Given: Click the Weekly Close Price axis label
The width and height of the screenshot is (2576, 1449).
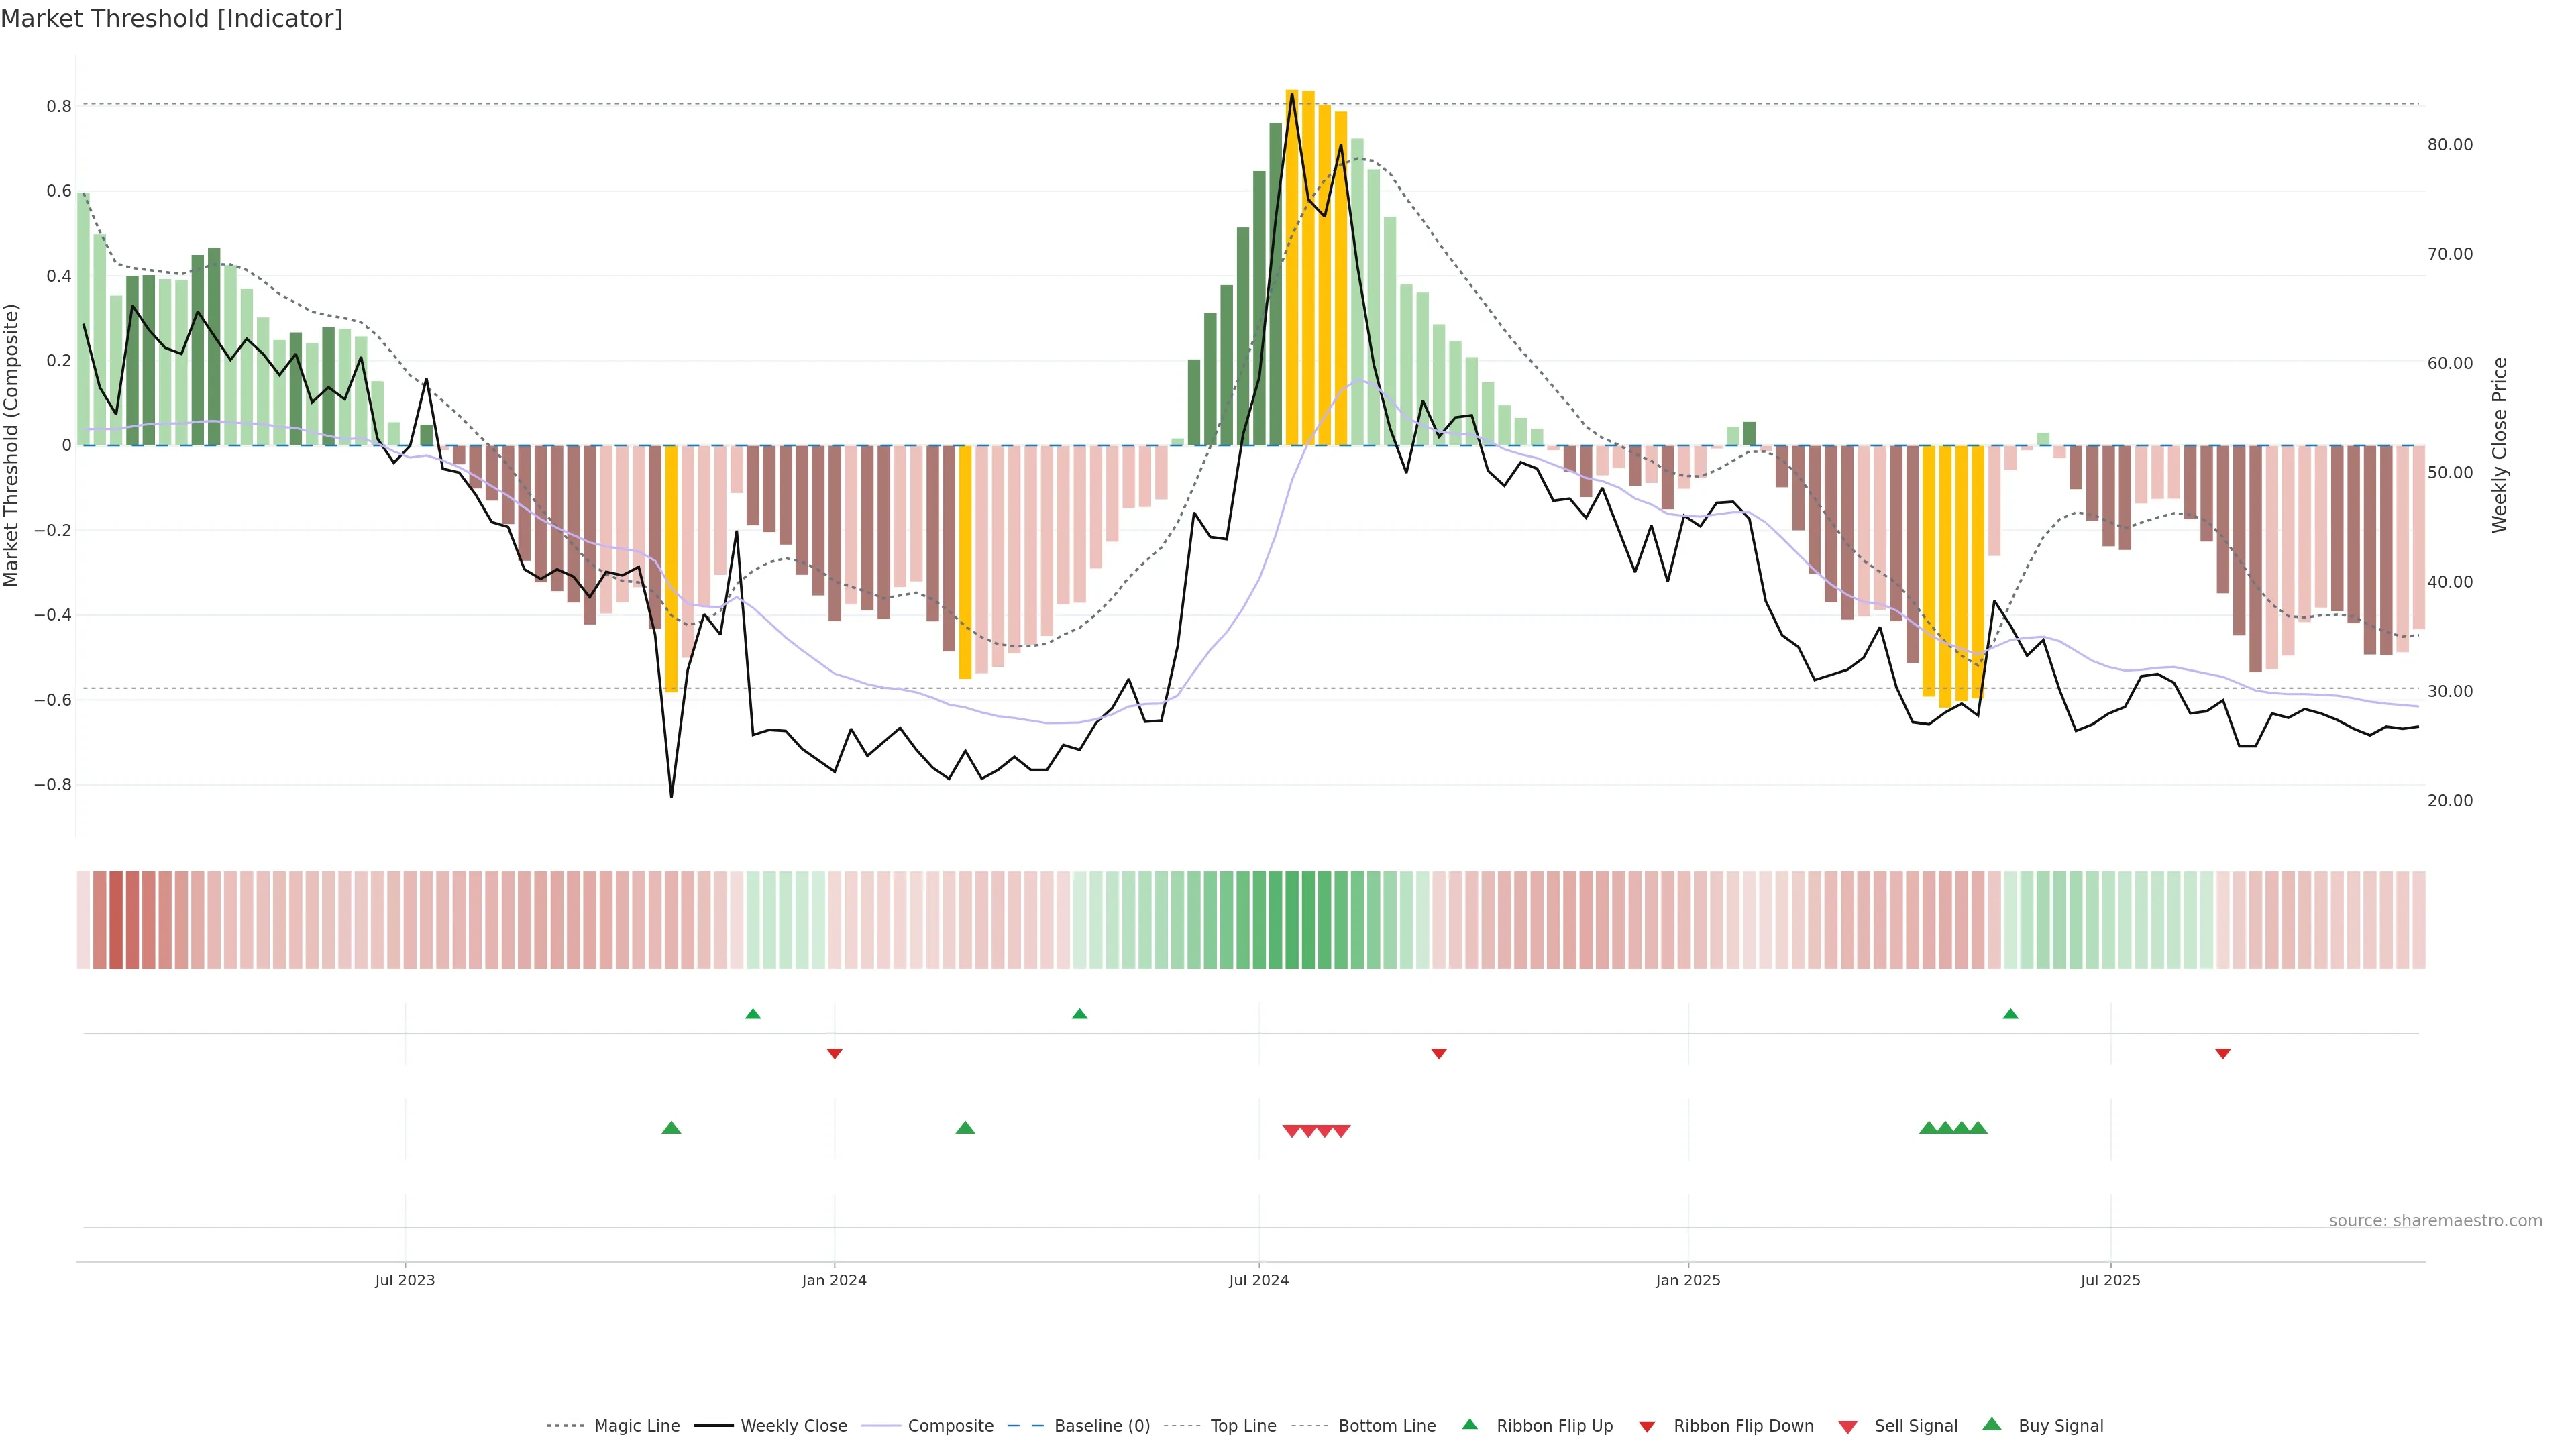Looking at the screenshot, I should pos(2499,445).
